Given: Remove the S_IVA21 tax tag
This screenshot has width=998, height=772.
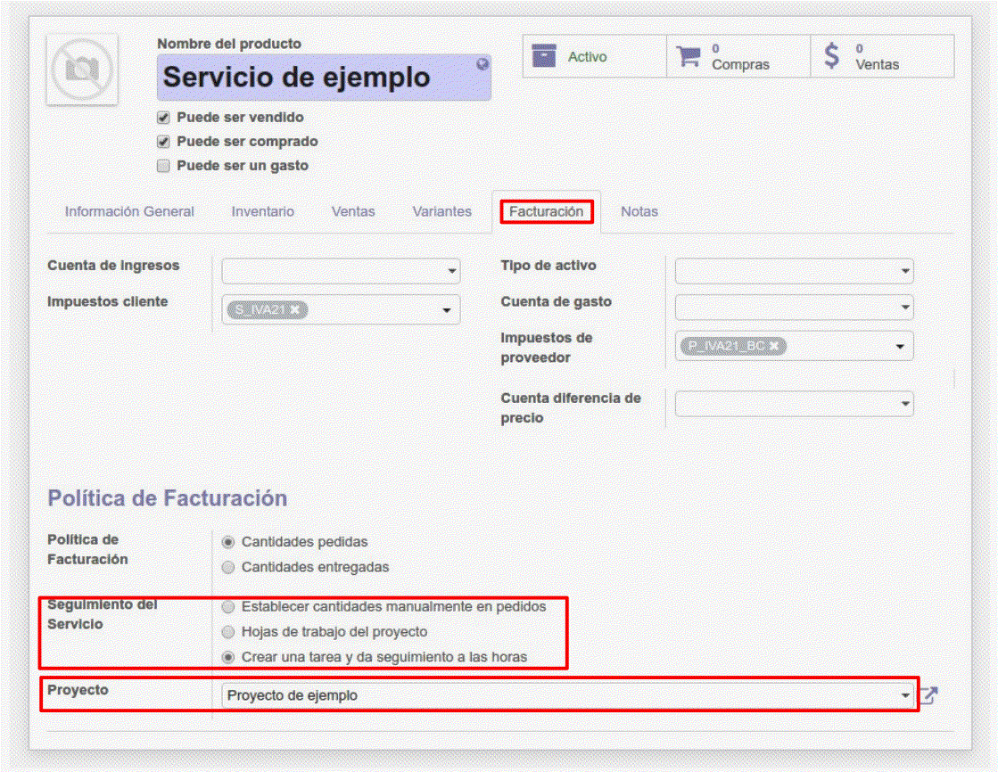Looking at the screenshot, I should coord(295,309).
